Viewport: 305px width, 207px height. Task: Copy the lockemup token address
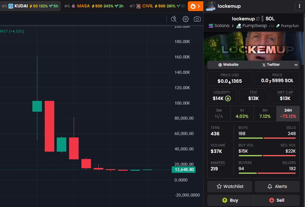(258, 19)
